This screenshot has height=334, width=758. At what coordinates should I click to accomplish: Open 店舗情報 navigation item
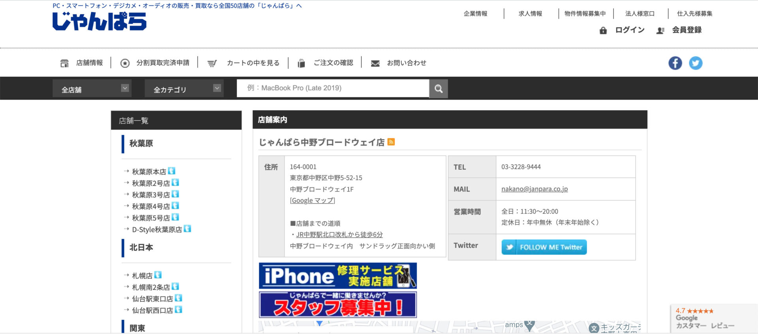89,63
